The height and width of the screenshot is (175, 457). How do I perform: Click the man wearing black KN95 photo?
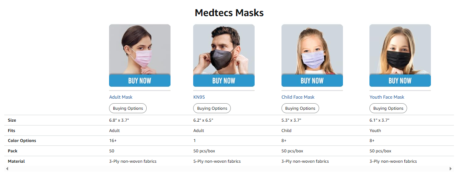pos(224,49)
